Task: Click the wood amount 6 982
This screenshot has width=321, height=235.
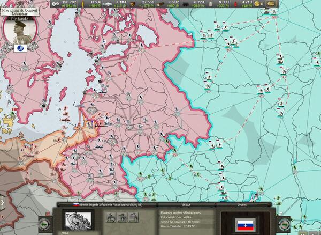Action: tap(174, 2)
